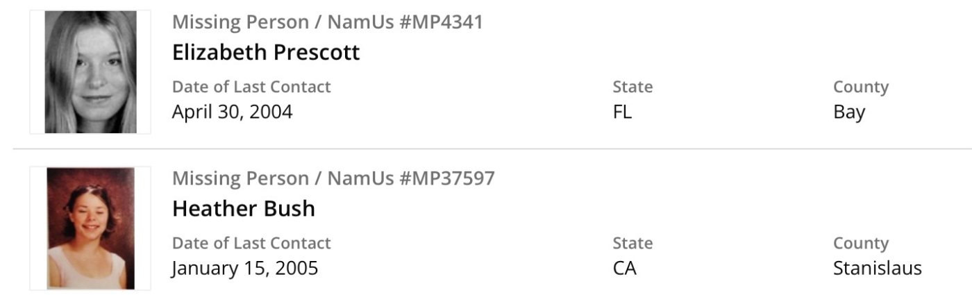Open the photo thumbnail for case #MP37597

tap(90, 228)
